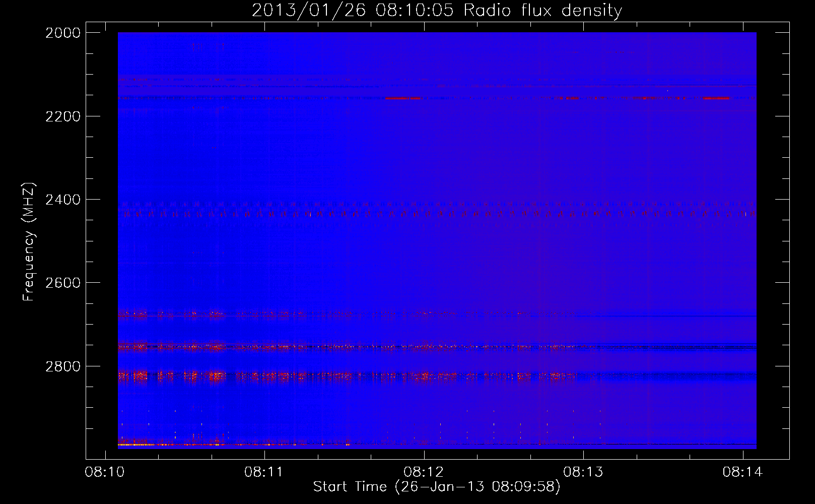Click the 2200 frequency tick label
This screenshot has width=815, height=504.
pos(63,116)
